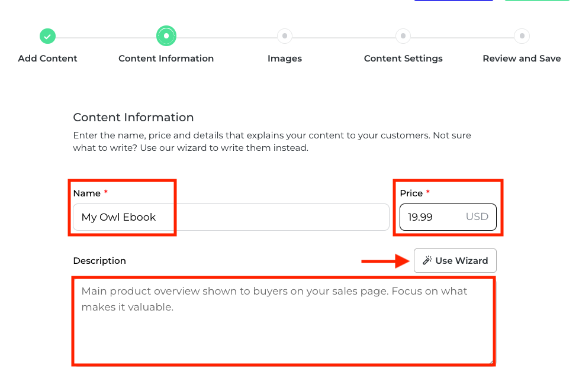Open the Images step label
579x391 pixels.
[x=285, y=59]
